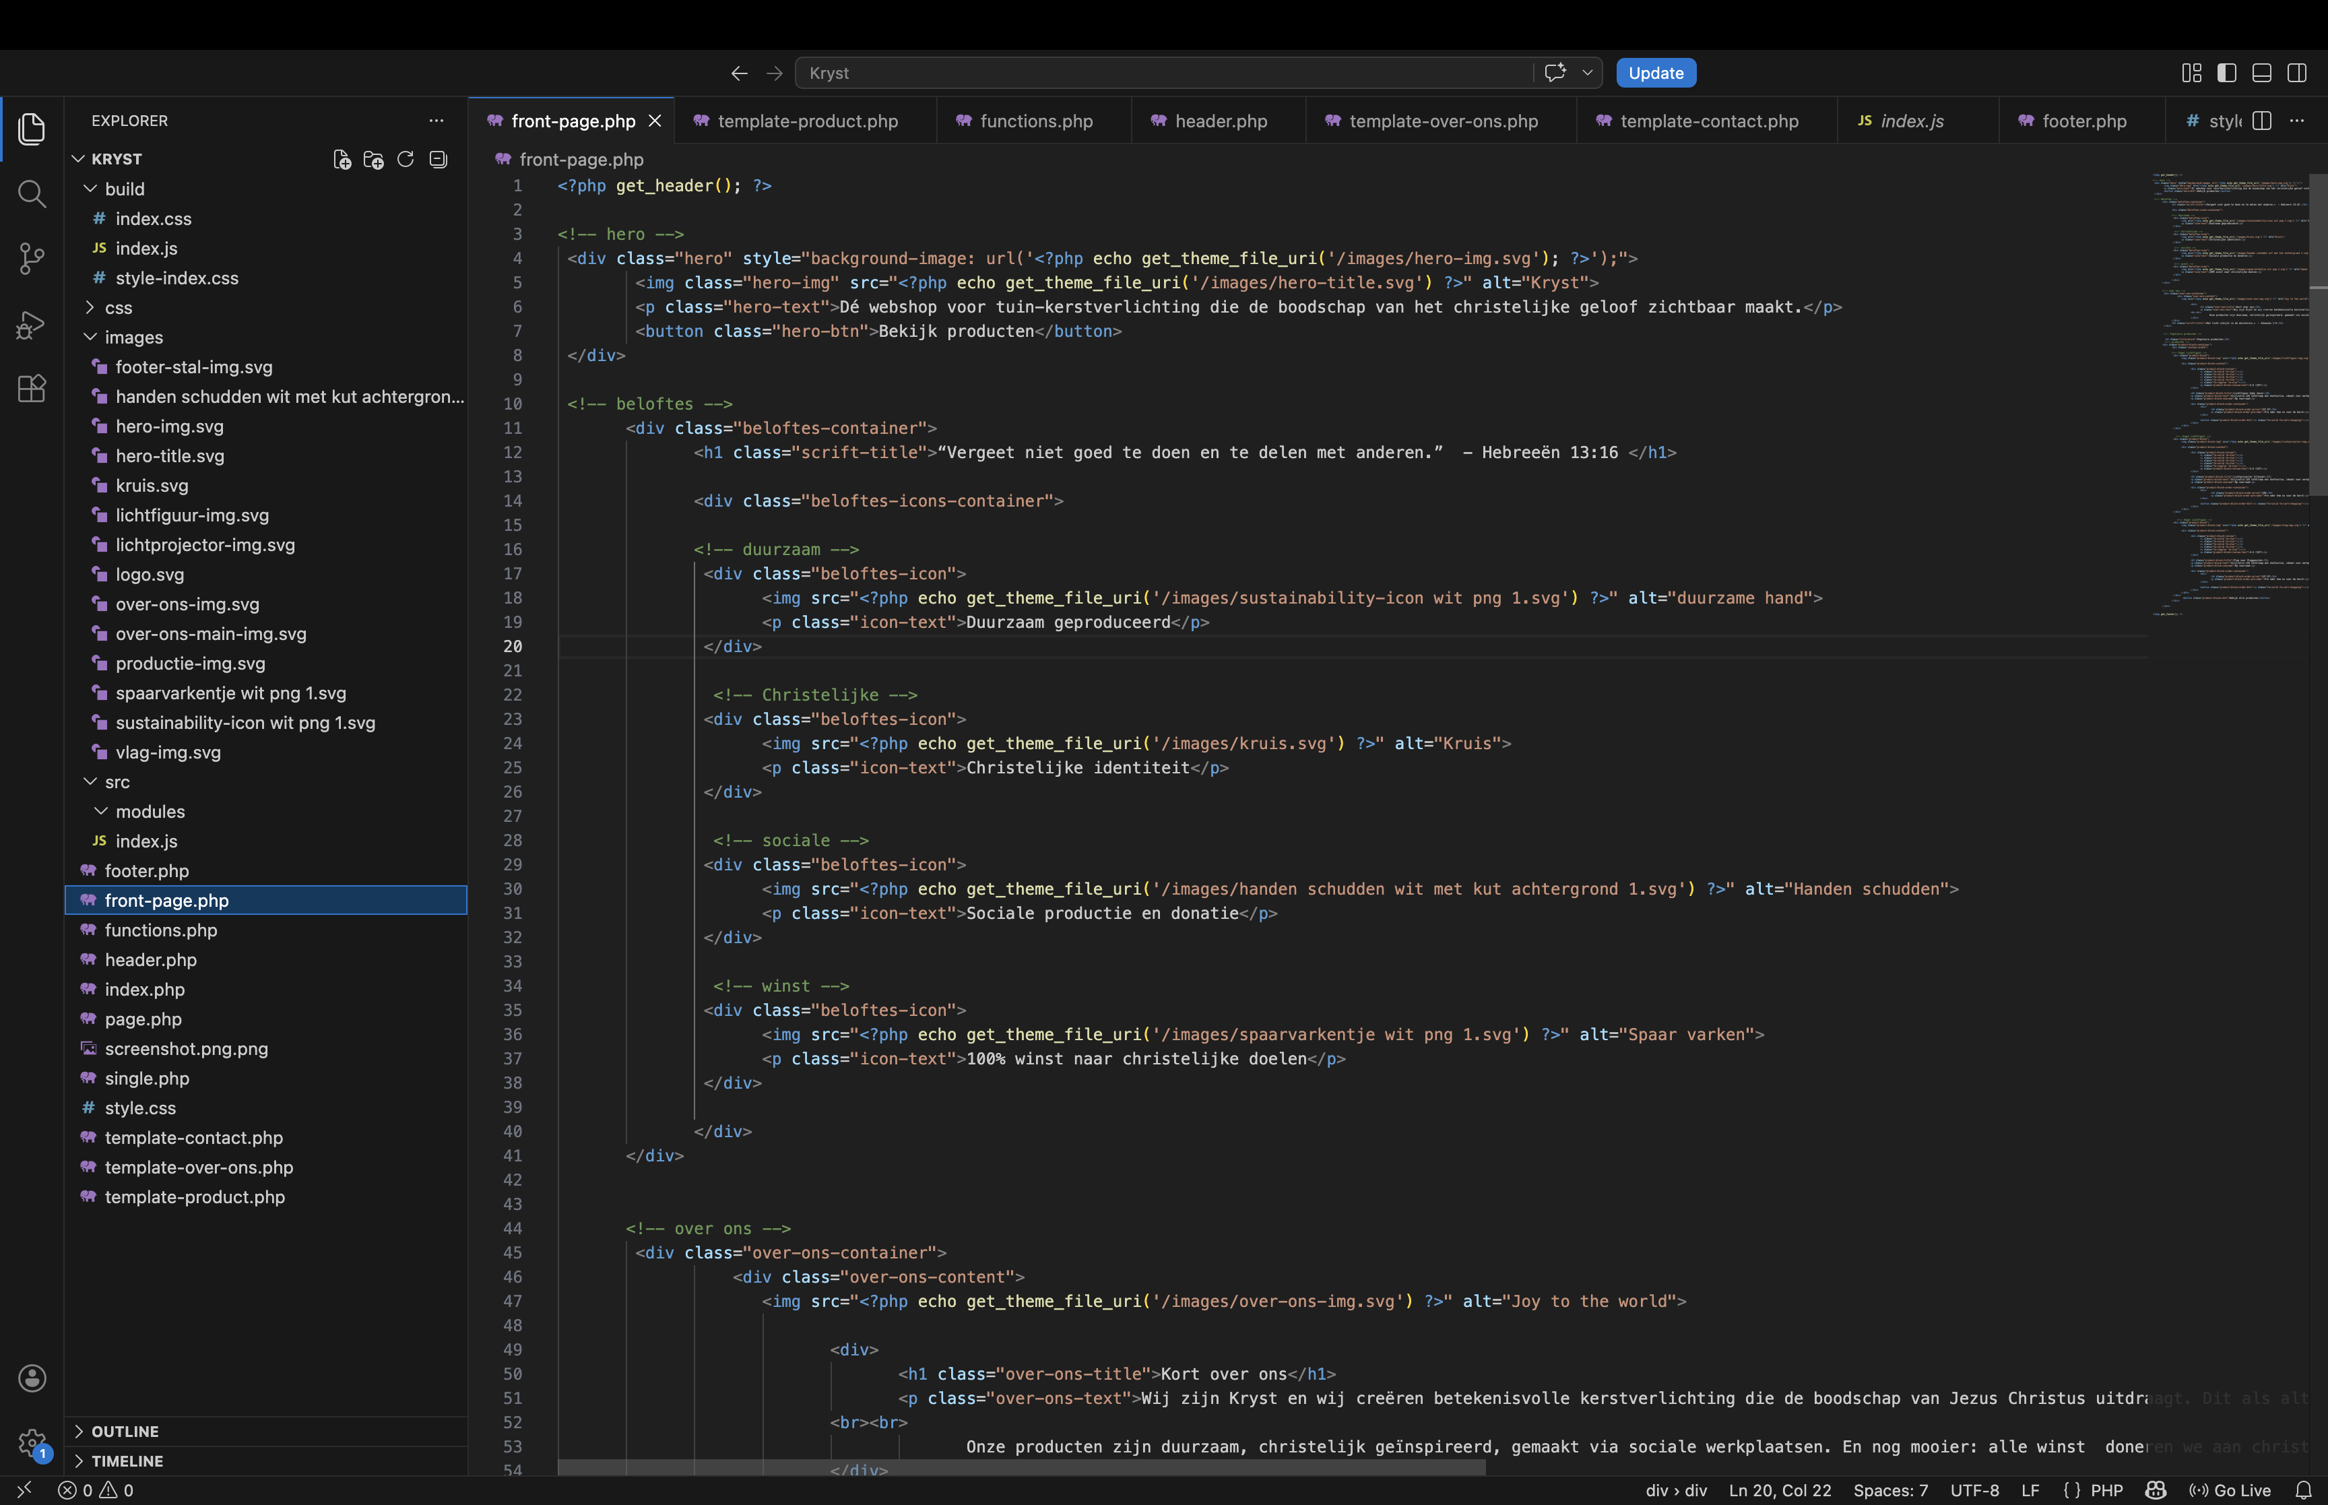Collapse the build folder
Viewport: 2328px width, 1505px height.
(x=90, y=189)
